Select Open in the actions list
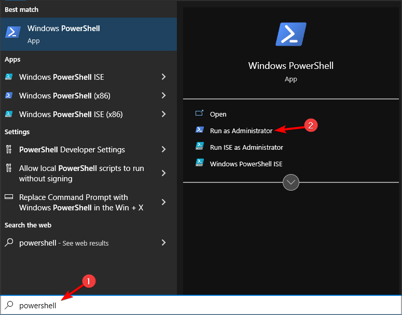The image size is (402, 315). (218, 114)
